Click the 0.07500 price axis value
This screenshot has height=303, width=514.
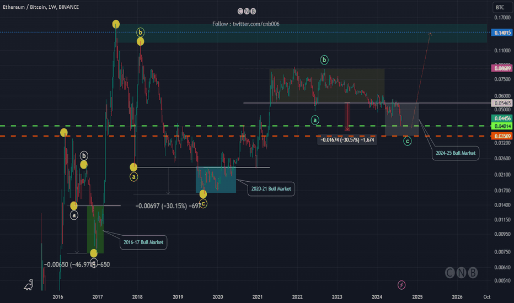click(x=502, y=79)
